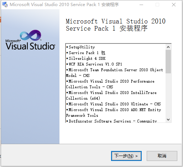Select the Silverlight 4 SDK entry
The width and height of the screenshot is (183, 167).
[x=86, y=58]
